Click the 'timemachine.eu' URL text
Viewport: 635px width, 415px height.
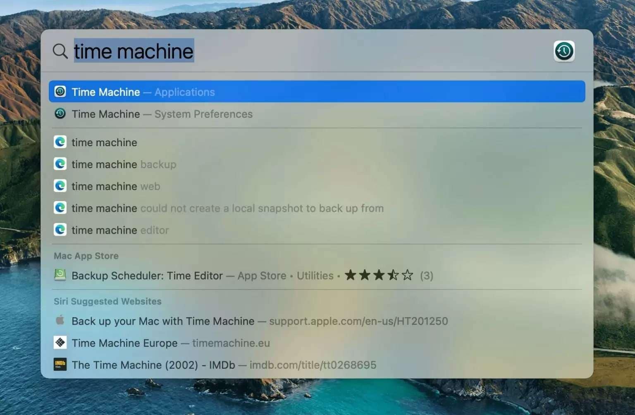[x=231, y=343]
